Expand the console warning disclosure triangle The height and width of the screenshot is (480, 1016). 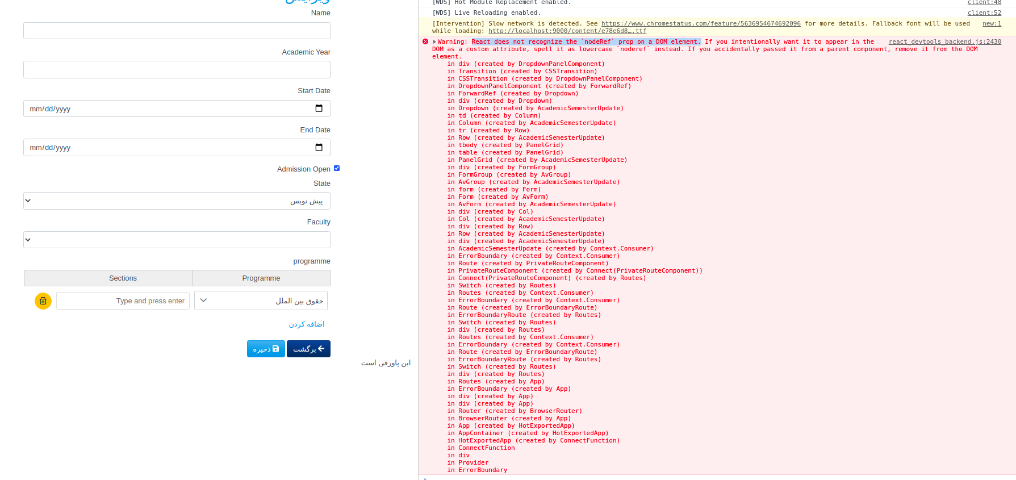coord(434,42)
